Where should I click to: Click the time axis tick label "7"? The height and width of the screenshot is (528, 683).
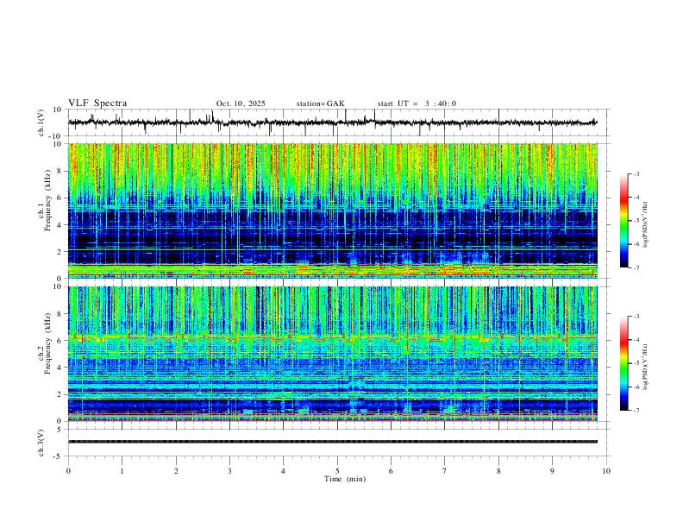click(x=445, y=471)
